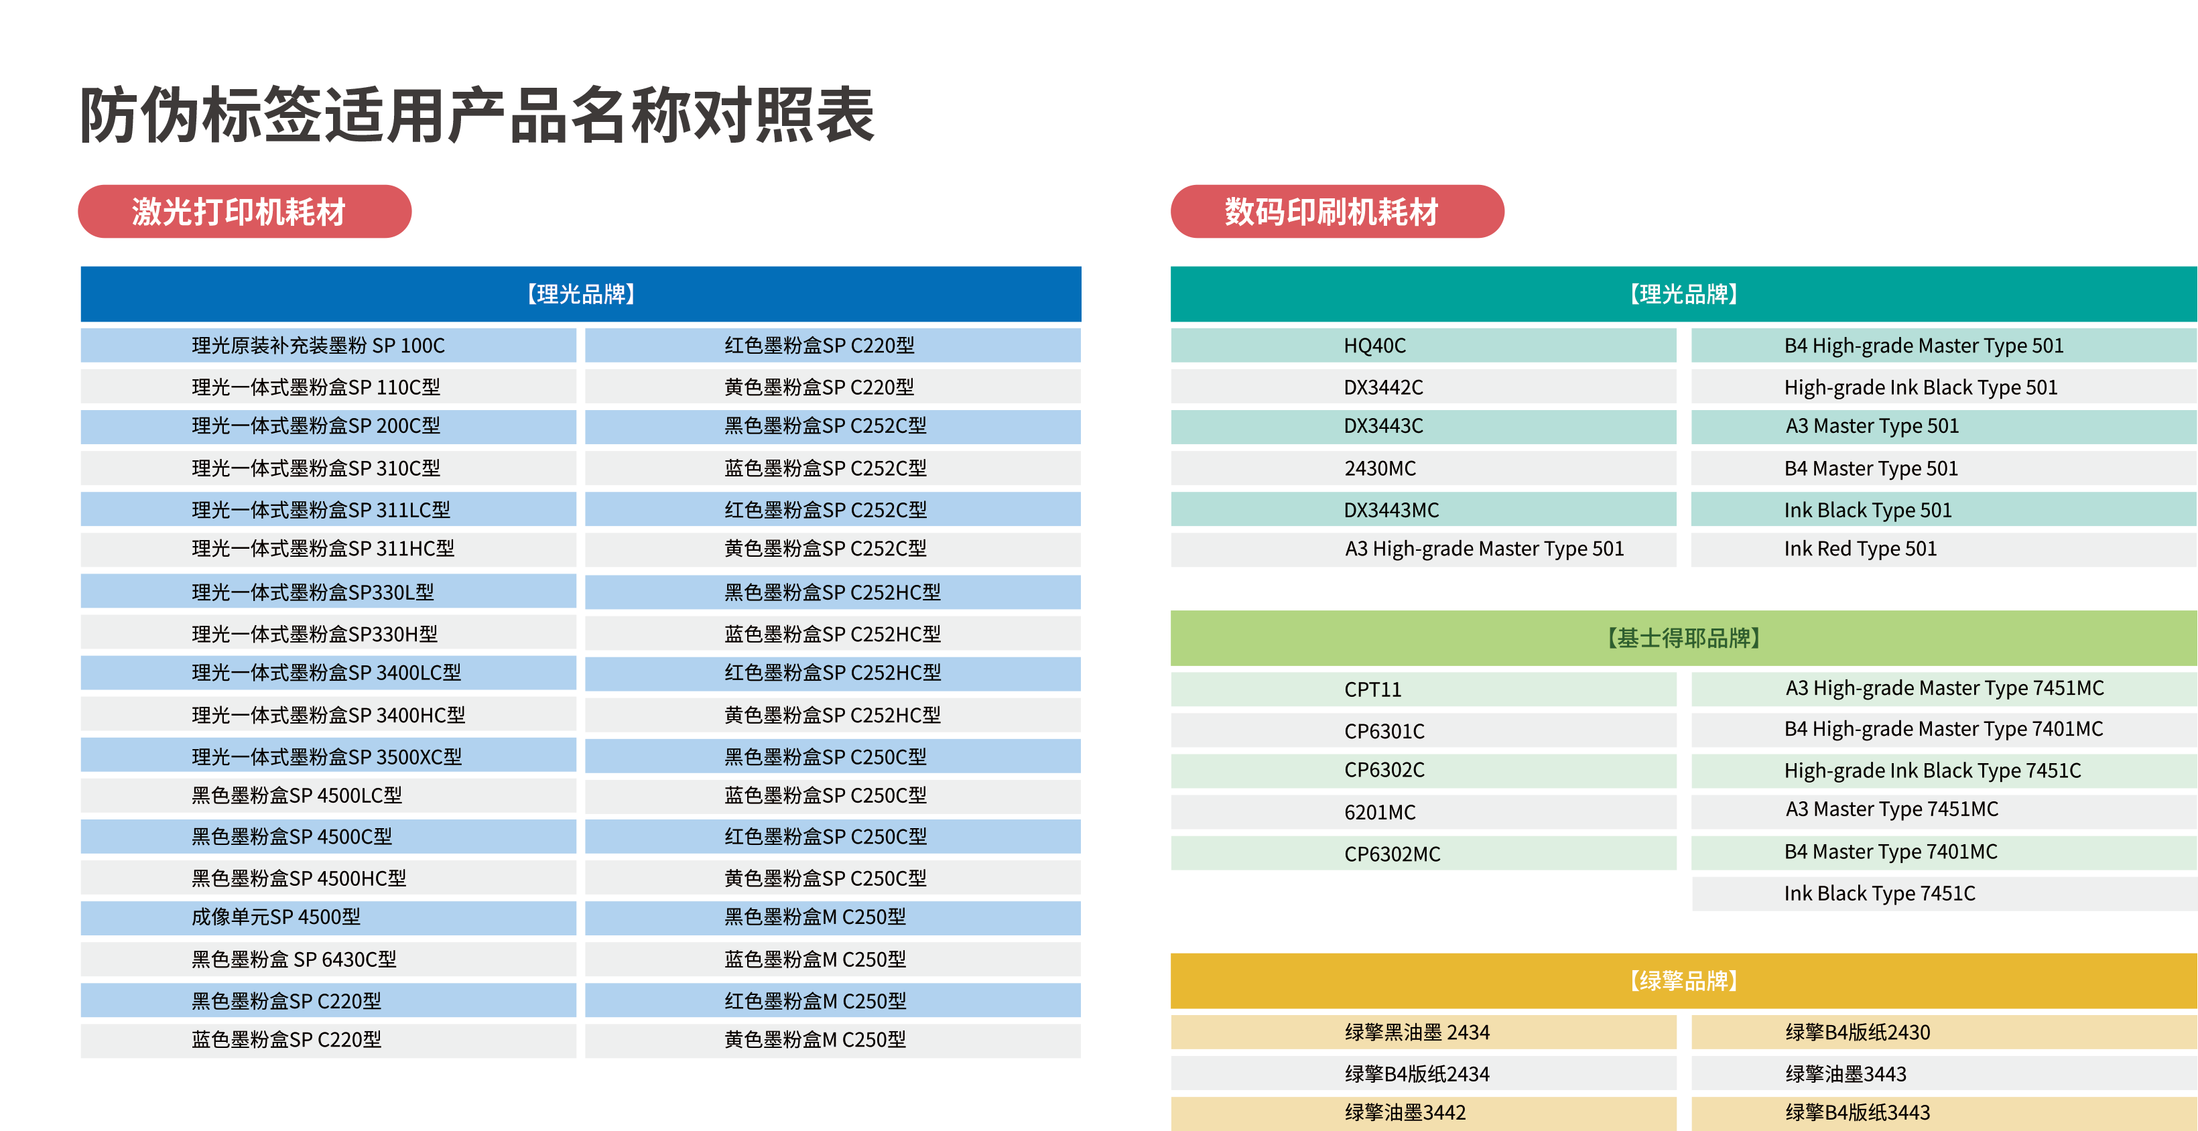Click cell 绿擎B4版纸2430
This screenshot has width=2198, height=1131.
(1945, 1032)
